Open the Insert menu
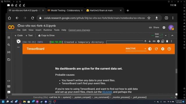The height and width of the screenshot is (104, 186). click(x=38, y=30)
